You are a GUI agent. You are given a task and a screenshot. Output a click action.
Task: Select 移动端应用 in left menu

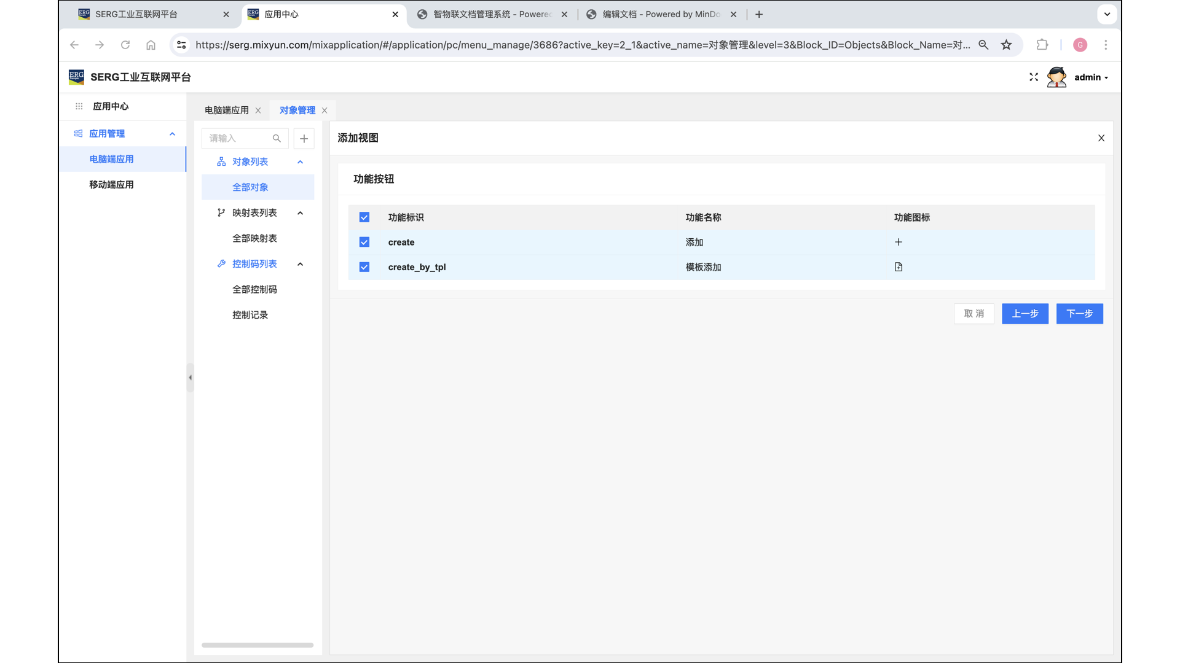(x=111, y=185)
